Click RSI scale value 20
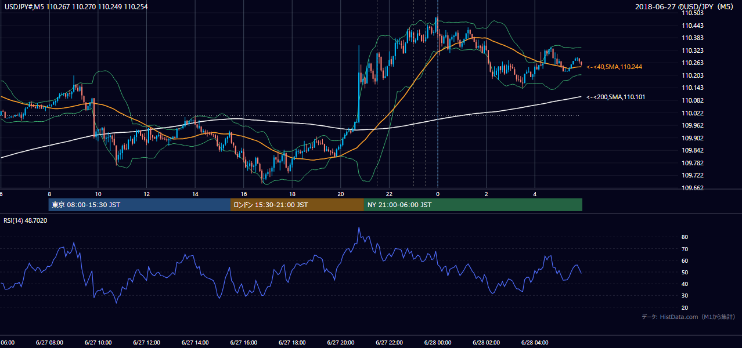 click(685, 307)
